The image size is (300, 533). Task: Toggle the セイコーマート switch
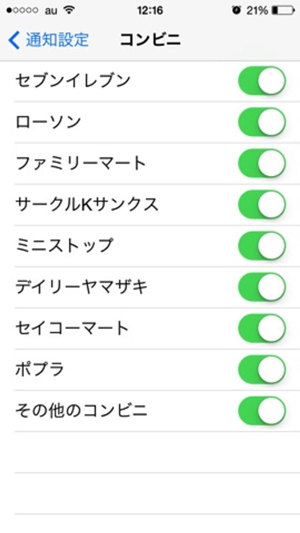[262, 328]
